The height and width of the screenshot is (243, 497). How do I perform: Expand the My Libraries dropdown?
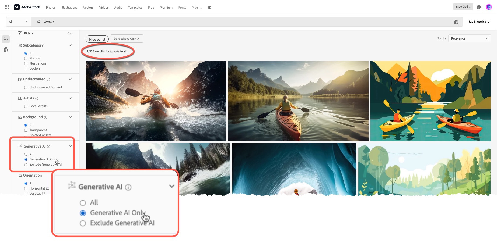pos(479,22)
